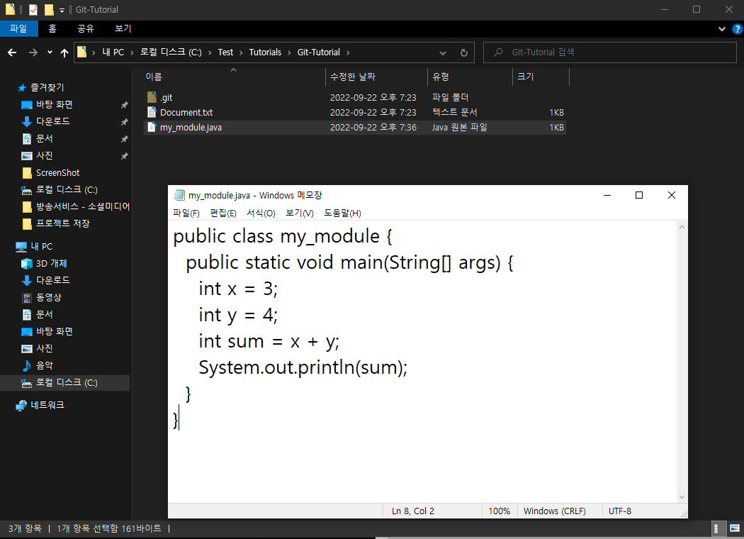Click new folder quick access toolbar icon
This screenshot has height=539, width=744.
(x=49, y=9)
